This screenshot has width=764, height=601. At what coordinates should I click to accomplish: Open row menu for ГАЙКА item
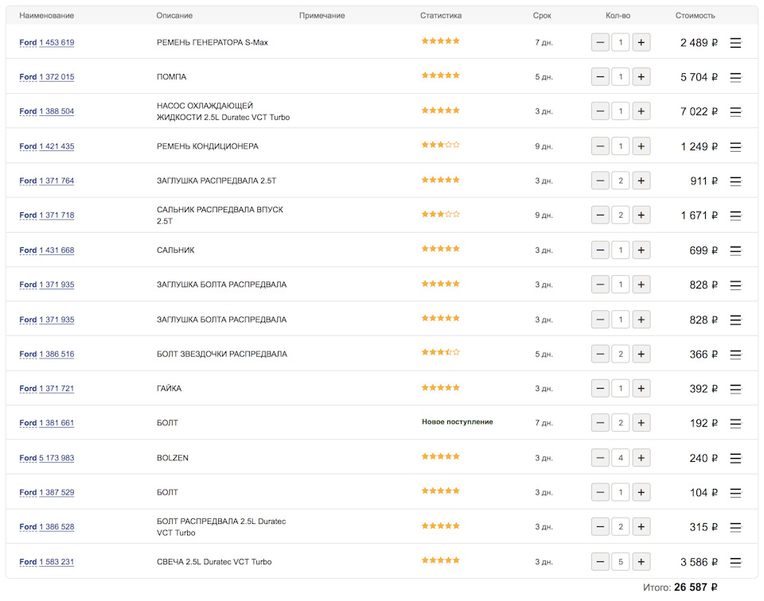click(x=735, y=389)
